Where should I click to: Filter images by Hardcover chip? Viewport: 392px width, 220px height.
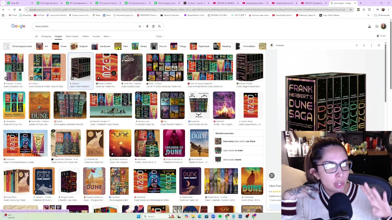point(101,46)
